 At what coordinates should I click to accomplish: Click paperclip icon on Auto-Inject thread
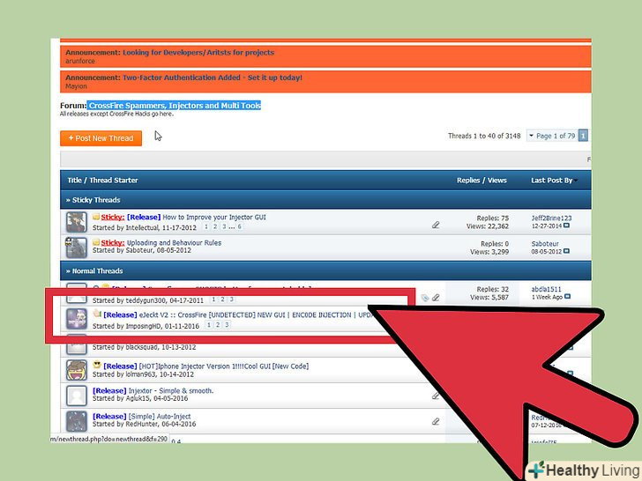tap(436, 421)
